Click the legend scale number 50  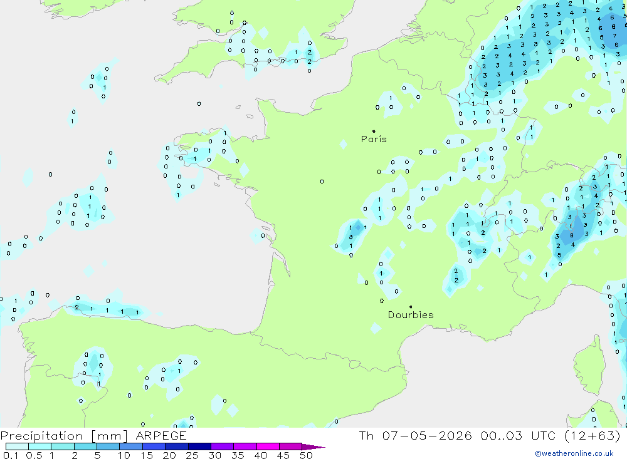(x=306, y=455)
